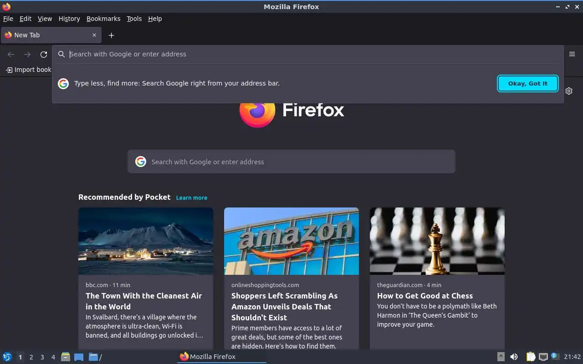
Task: Click the blue show-desktop icon in taskbar
Action: 79,357
